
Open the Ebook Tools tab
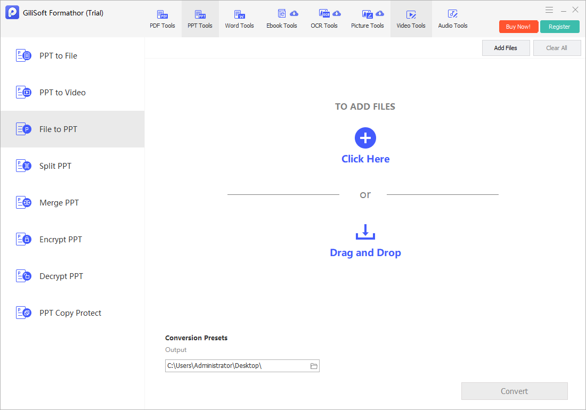click(281, 19)
